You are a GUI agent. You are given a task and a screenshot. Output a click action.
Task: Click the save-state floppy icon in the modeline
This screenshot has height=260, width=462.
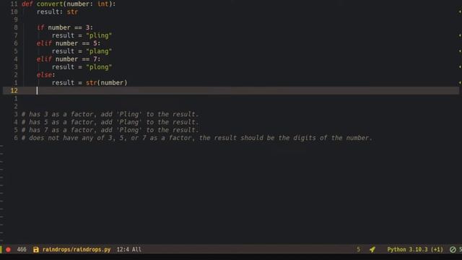pos(36,250)
